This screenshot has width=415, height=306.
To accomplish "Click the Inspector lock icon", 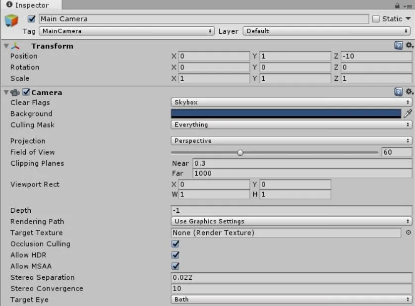I will (397, 5).
